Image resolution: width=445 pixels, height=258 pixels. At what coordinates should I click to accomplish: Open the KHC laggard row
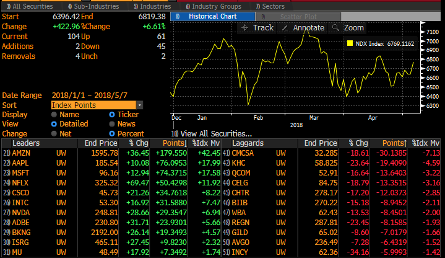pyautogui.click(x=331, y=163)
